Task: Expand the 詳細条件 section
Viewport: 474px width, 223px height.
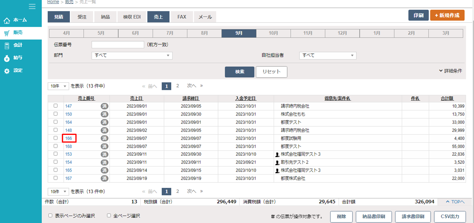Action: 450,71
